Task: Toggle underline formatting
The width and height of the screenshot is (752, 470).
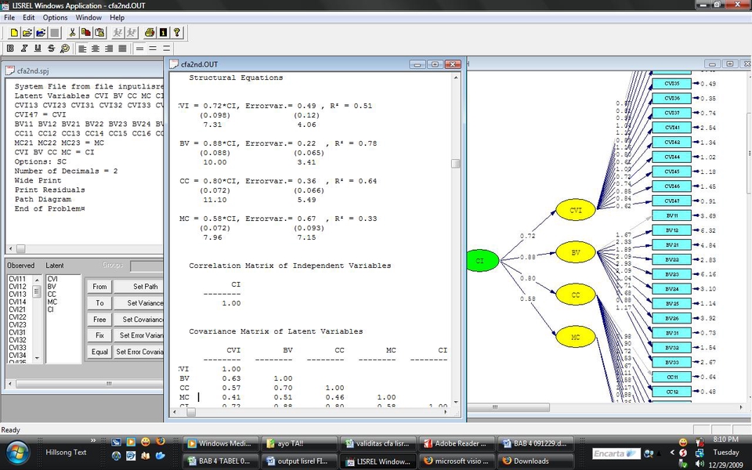Action: pos(38,48)
